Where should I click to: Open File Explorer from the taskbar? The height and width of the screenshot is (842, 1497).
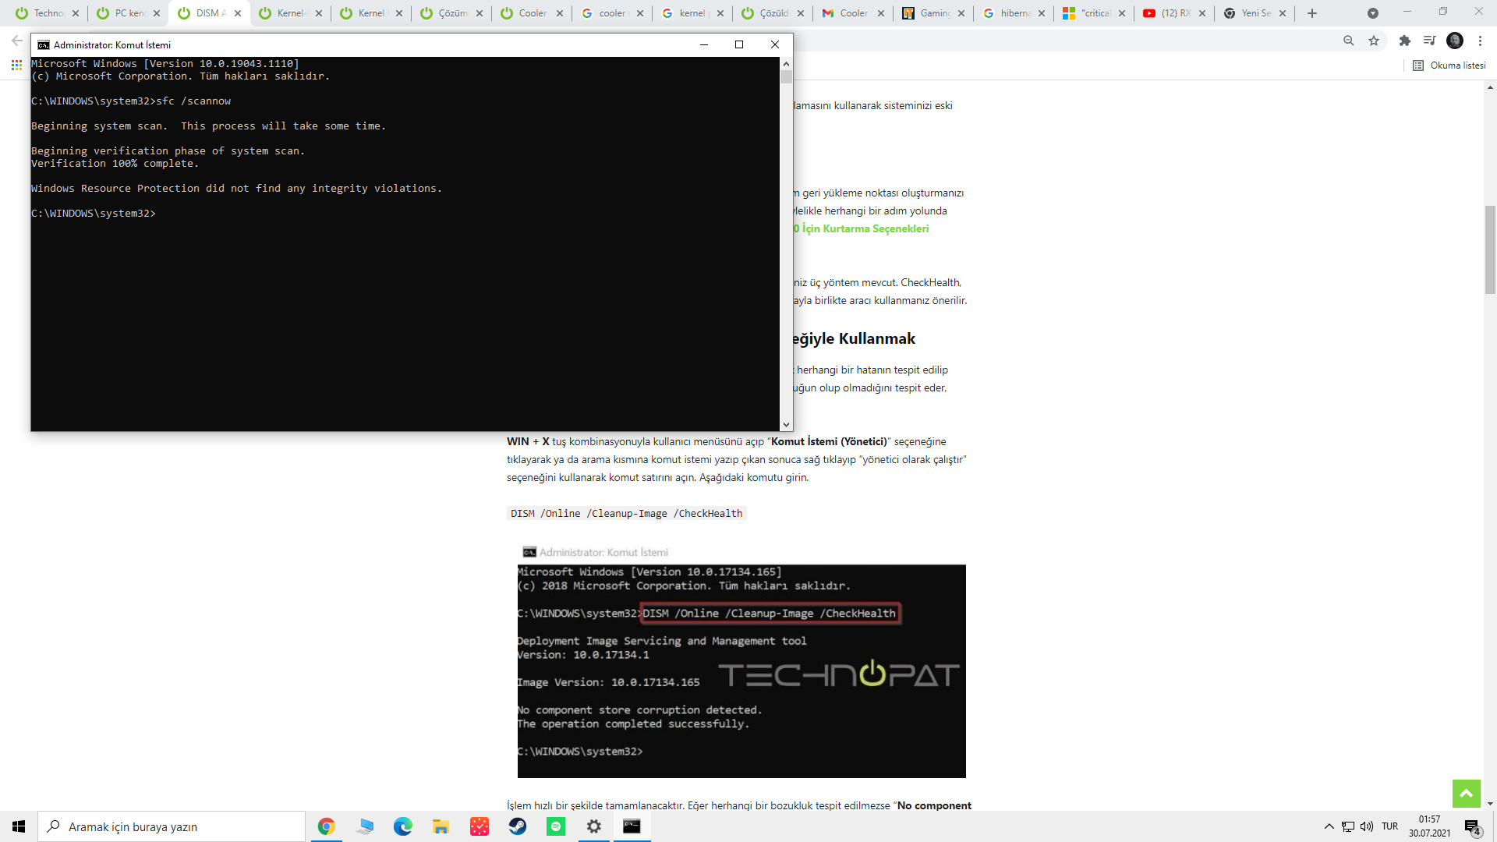pyautogui.click(x=441, y=826)
